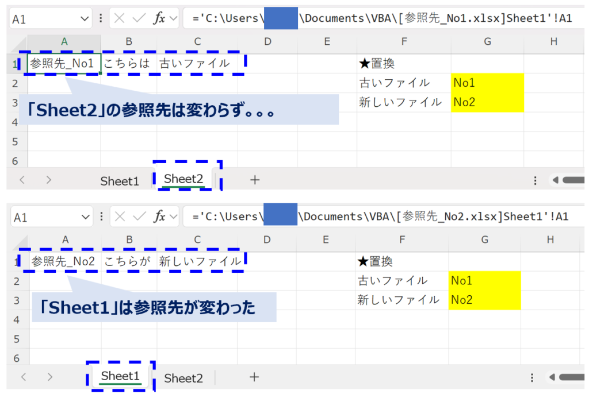Screen dimensions: 589x394
Task: Click the cancel X icon in the top formula bar
Action: pyautogui.click(x=120, y=18)
